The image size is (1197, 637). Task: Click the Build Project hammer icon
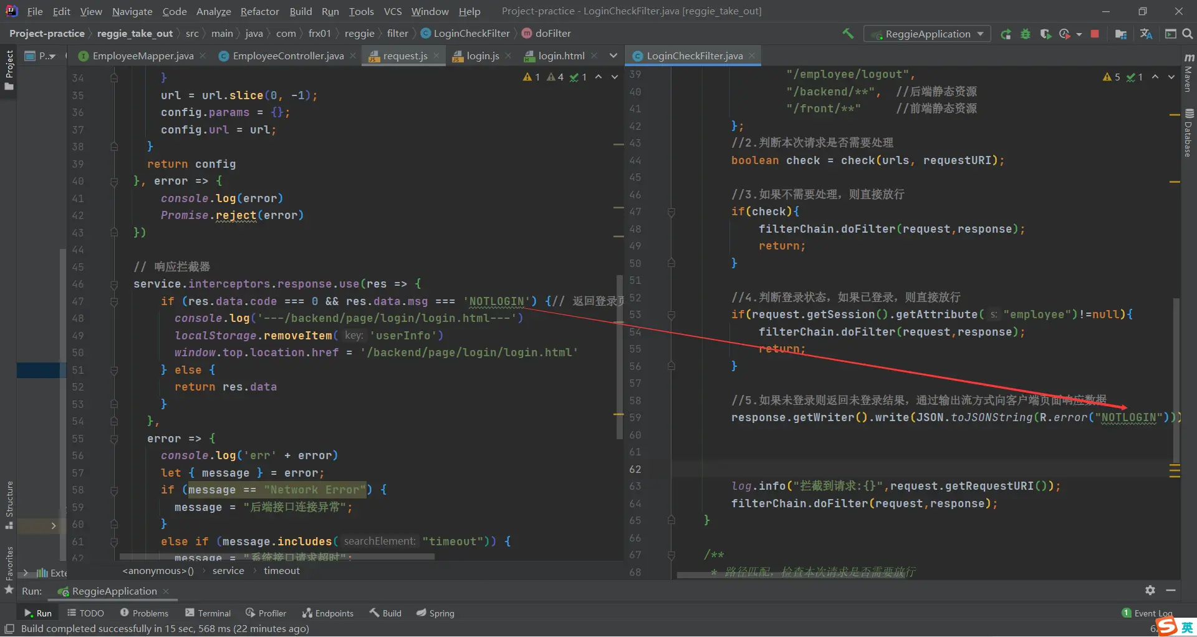(848, 34)
